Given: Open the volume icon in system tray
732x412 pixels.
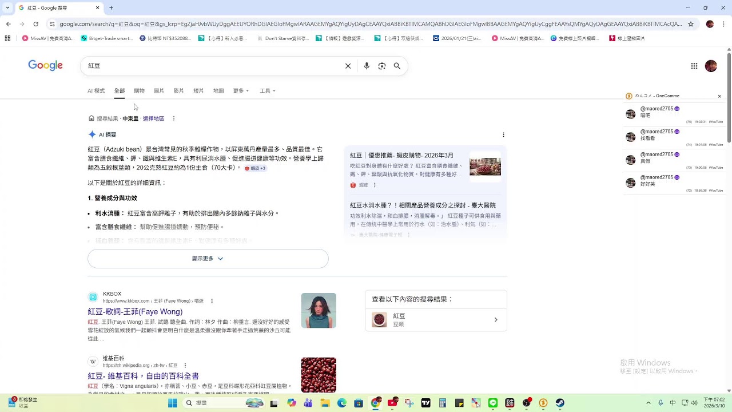Looking at the screenshot, I should (694, 403).
